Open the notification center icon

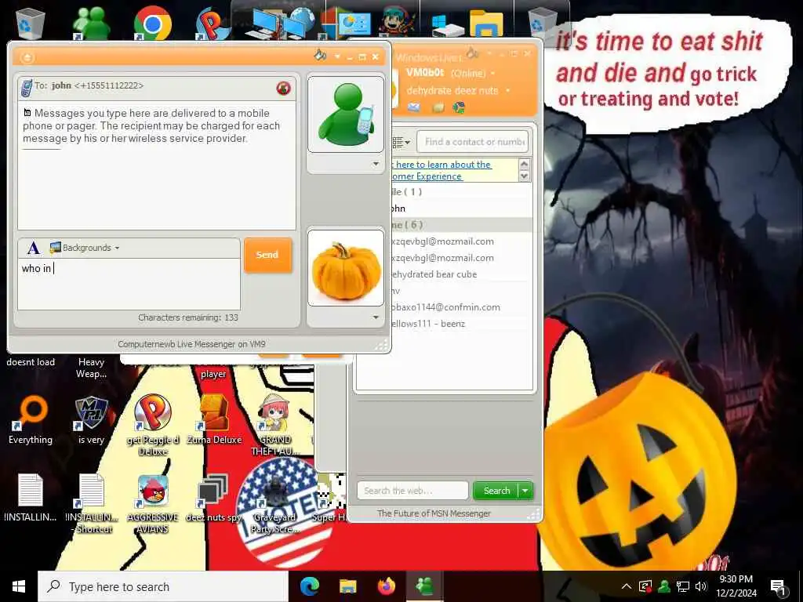point(777,587)
